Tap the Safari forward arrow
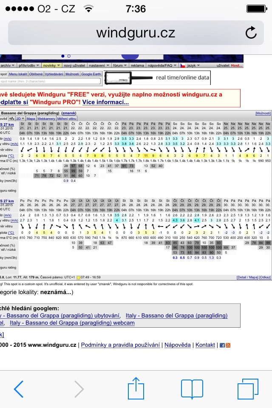Screen dimensions: 272x408 (79, 389)
